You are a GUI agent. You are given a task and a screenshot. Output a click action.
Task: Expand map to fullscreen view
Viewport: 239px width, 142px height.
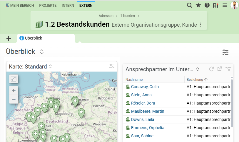pyautogui.click(x=14, y=78)
